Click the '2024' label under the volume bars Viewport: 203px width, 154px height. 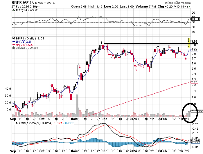pyautogui.click(x=133, y=119)
